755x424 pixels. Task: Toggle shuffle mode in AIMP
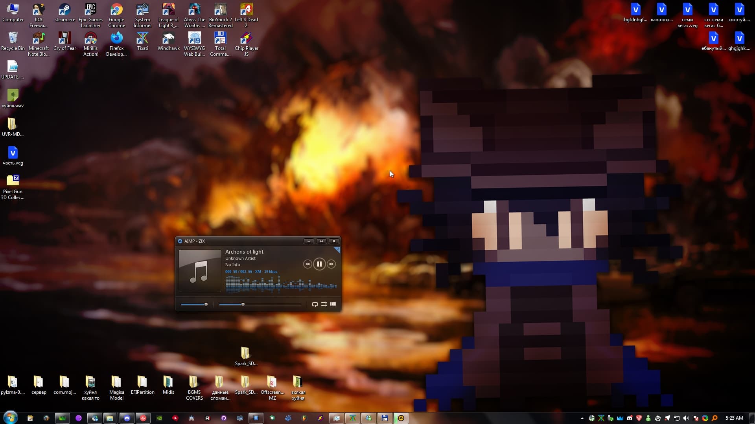coord(324,304)
